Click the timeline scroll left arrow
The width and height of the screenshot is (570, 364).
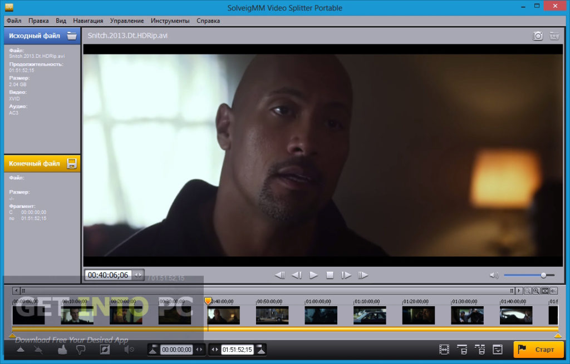pyautogui.click(x=16, y=291)
